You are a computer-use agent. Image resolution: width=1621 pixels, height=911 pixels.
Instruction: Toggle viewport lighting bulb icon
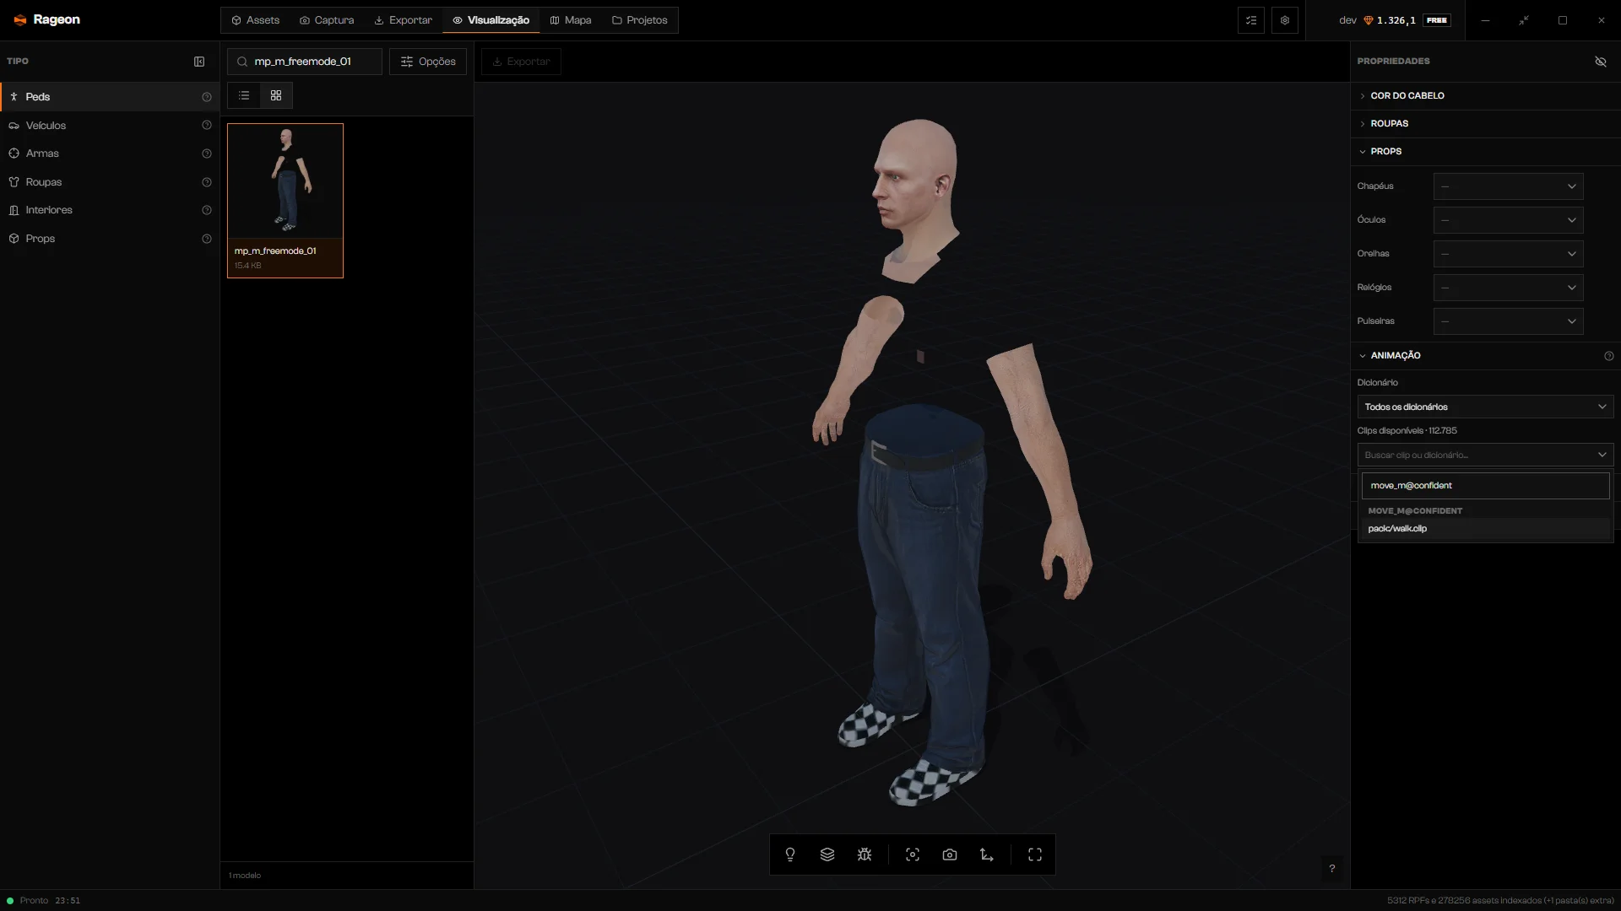click(x=790, y=854)
